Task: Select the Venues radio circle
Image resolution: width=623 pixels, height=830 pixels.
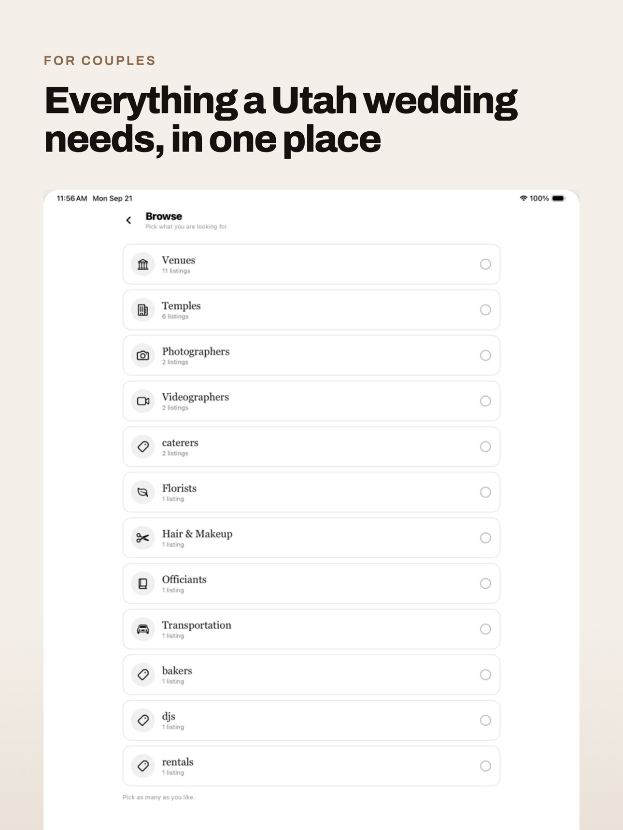Action: 485,264
